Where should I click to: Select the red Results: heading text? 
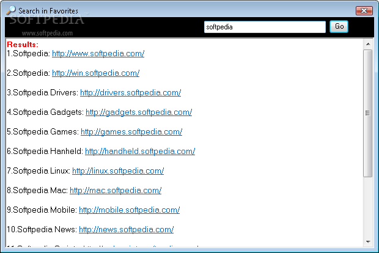23,45
